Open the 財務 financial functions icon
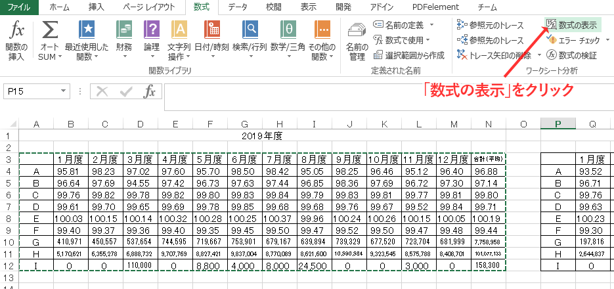This screenshot has height=289, width=614. [123, 30]
